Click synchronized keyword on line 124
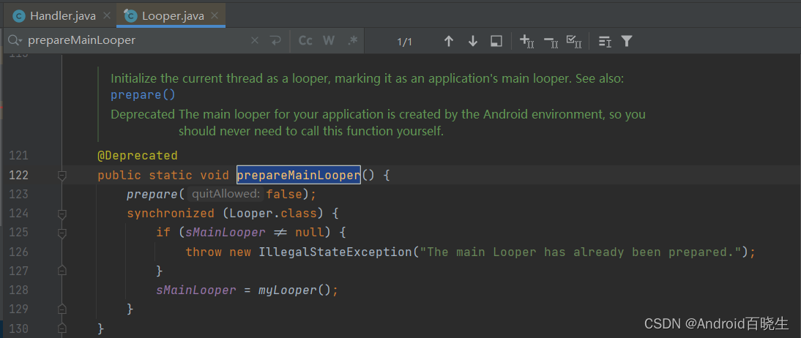The image size is (801, 338). (x=171, y=214)
